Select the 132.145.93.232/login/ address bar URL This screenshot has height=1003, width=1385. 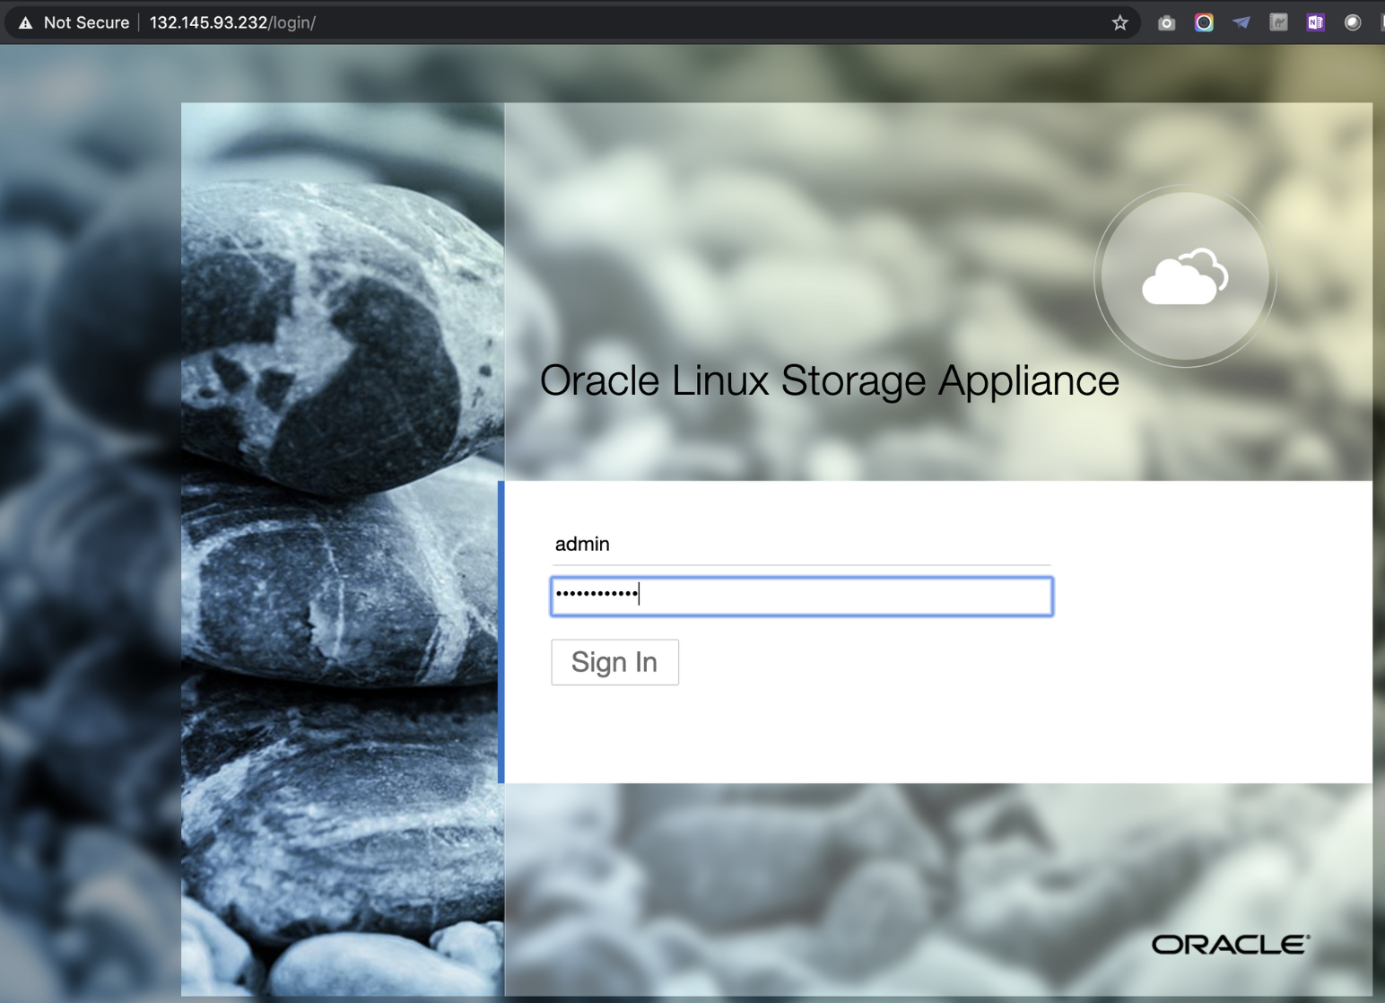(x=232, y=22)
